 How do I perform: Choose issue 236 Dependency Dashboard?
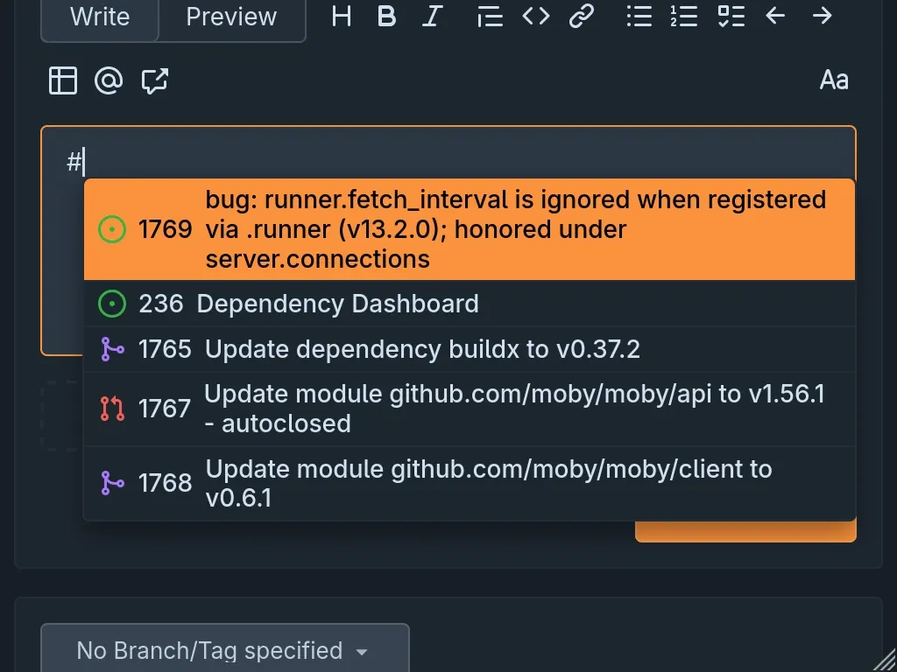click(x=470, y=304)
